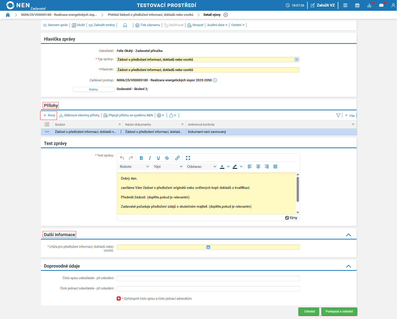The image size is (397, 319).
Task: Click Zahodit změny
Action: pos(102,25)
